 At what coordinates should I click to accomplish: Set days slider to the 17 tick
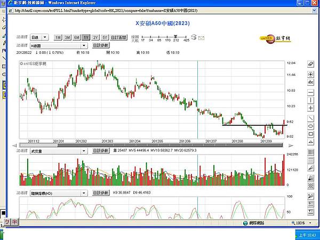coord(142,37)
